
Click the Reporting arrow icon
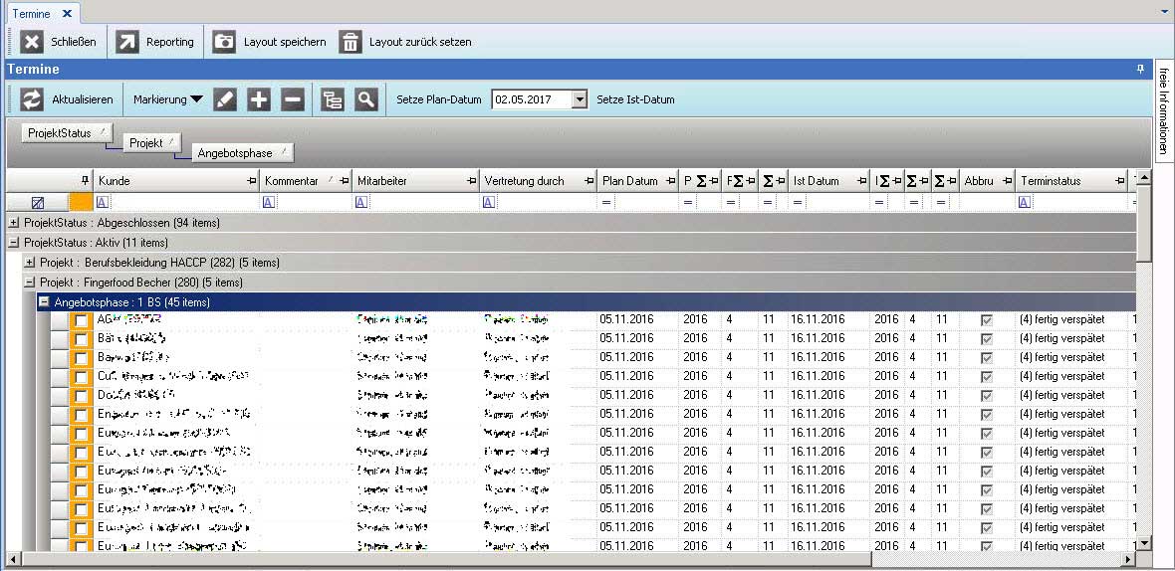[127, 42]
